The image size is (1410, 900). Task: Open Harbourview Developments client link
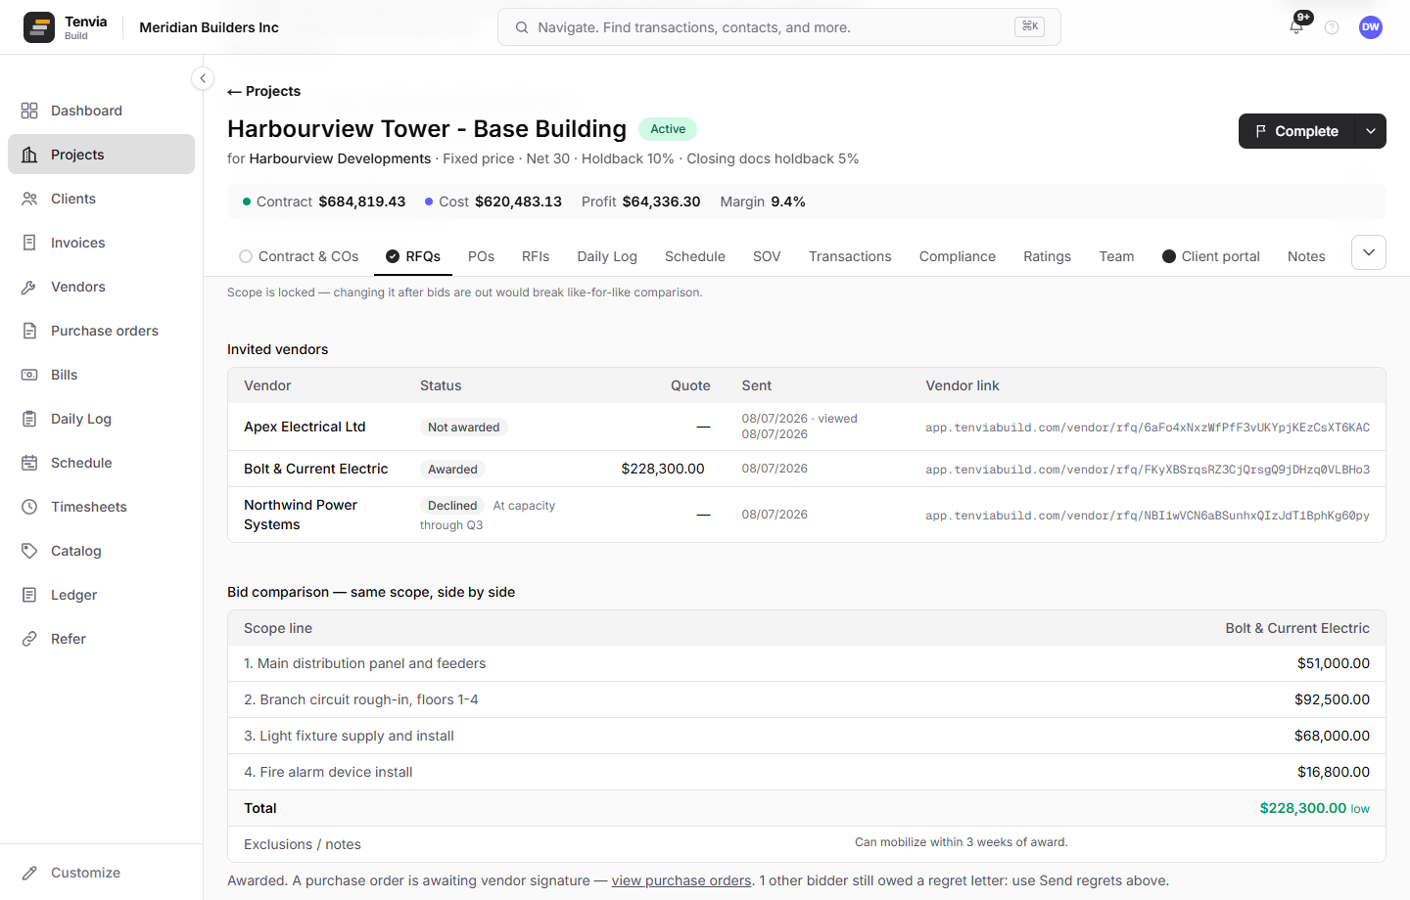[x=340, y=158]
